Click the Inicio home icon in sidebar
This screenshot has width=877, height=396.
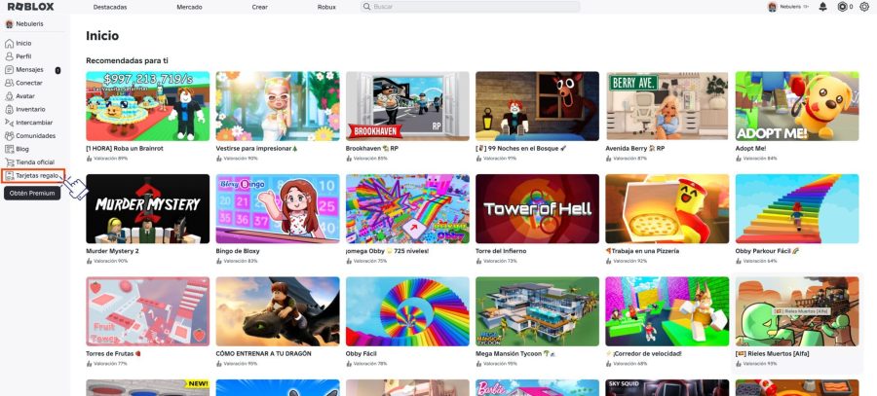(x=9, y=43)
